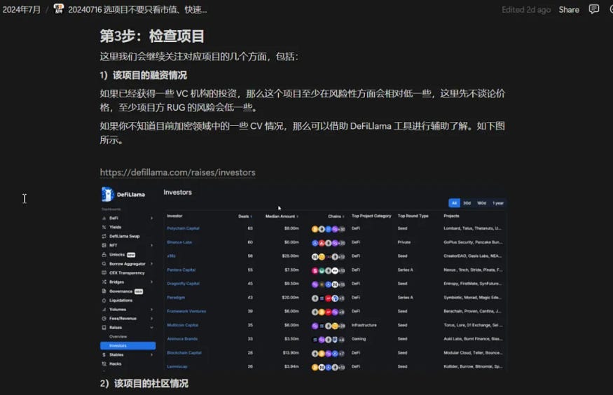613x395 pixels.
Task: Open the 20240716 page title breadcrumb
Action: pyautogui.click(x=137, y=9)
